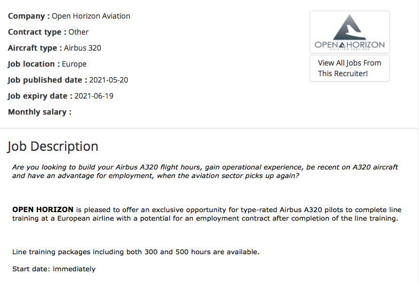Click the Job expiry date label

point(39,96)
